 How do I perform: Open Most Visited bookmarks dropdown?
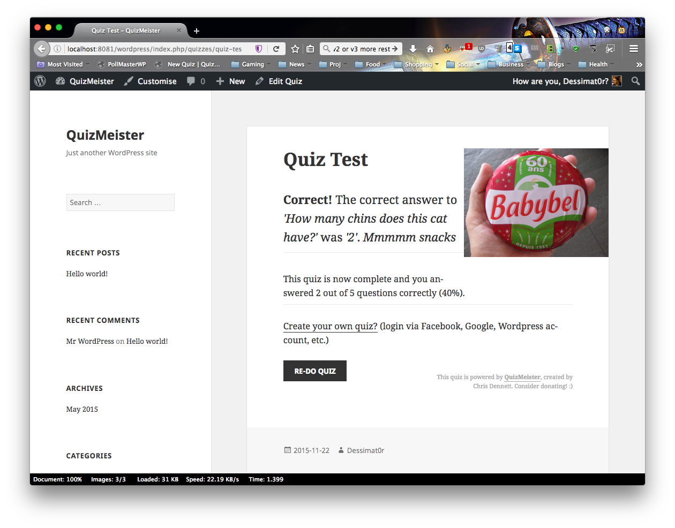[x=63, y=64]
